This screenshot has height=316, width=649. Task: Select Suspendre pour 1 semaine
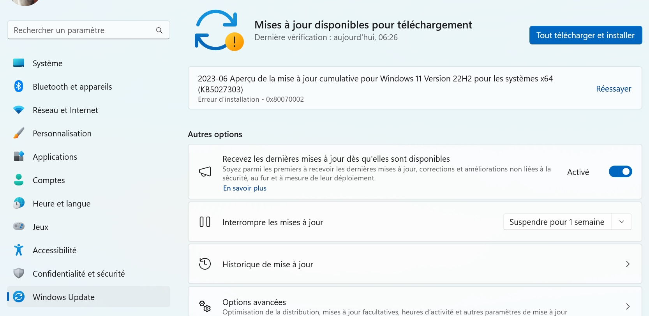point(557,222)
